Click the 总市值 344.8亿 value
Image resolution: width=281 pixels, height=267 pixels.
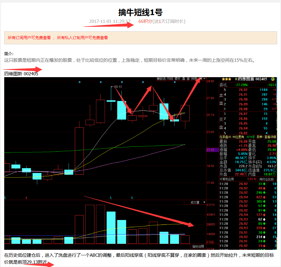[x=241, y=170]
